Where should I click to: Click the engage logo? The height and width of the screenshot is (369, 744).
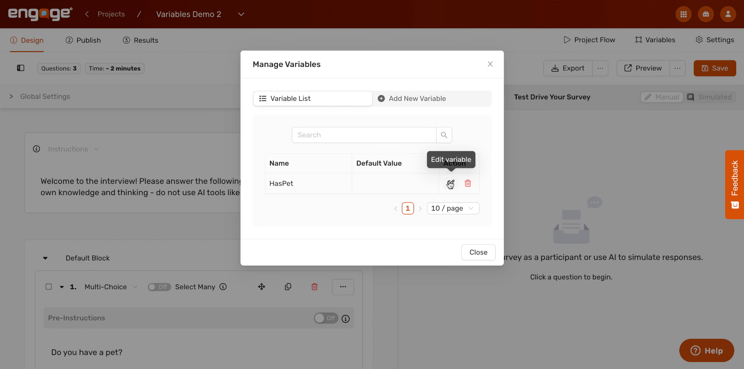(40, 14)
